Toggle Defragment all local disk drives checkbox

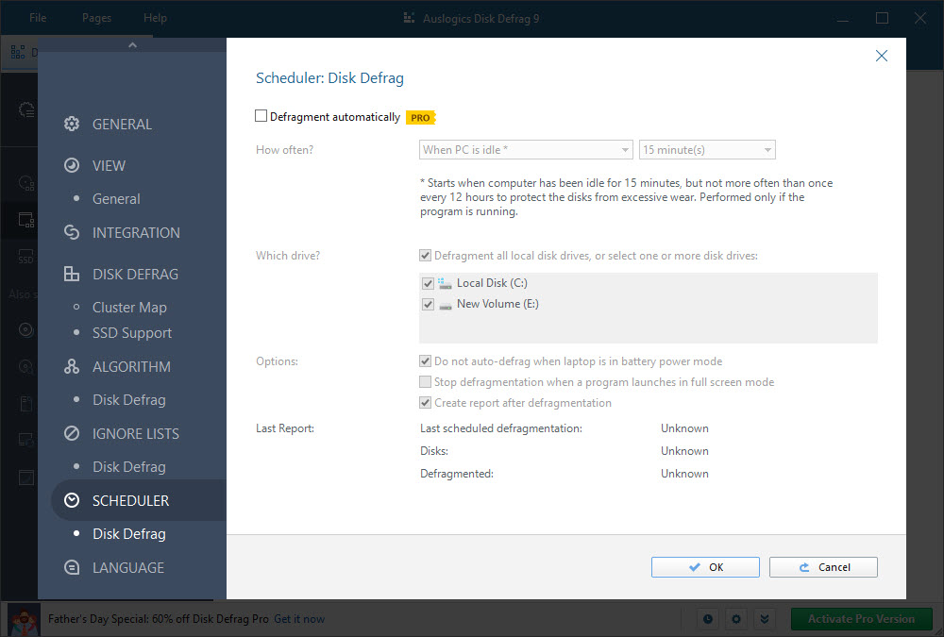[x=425, y=256]
